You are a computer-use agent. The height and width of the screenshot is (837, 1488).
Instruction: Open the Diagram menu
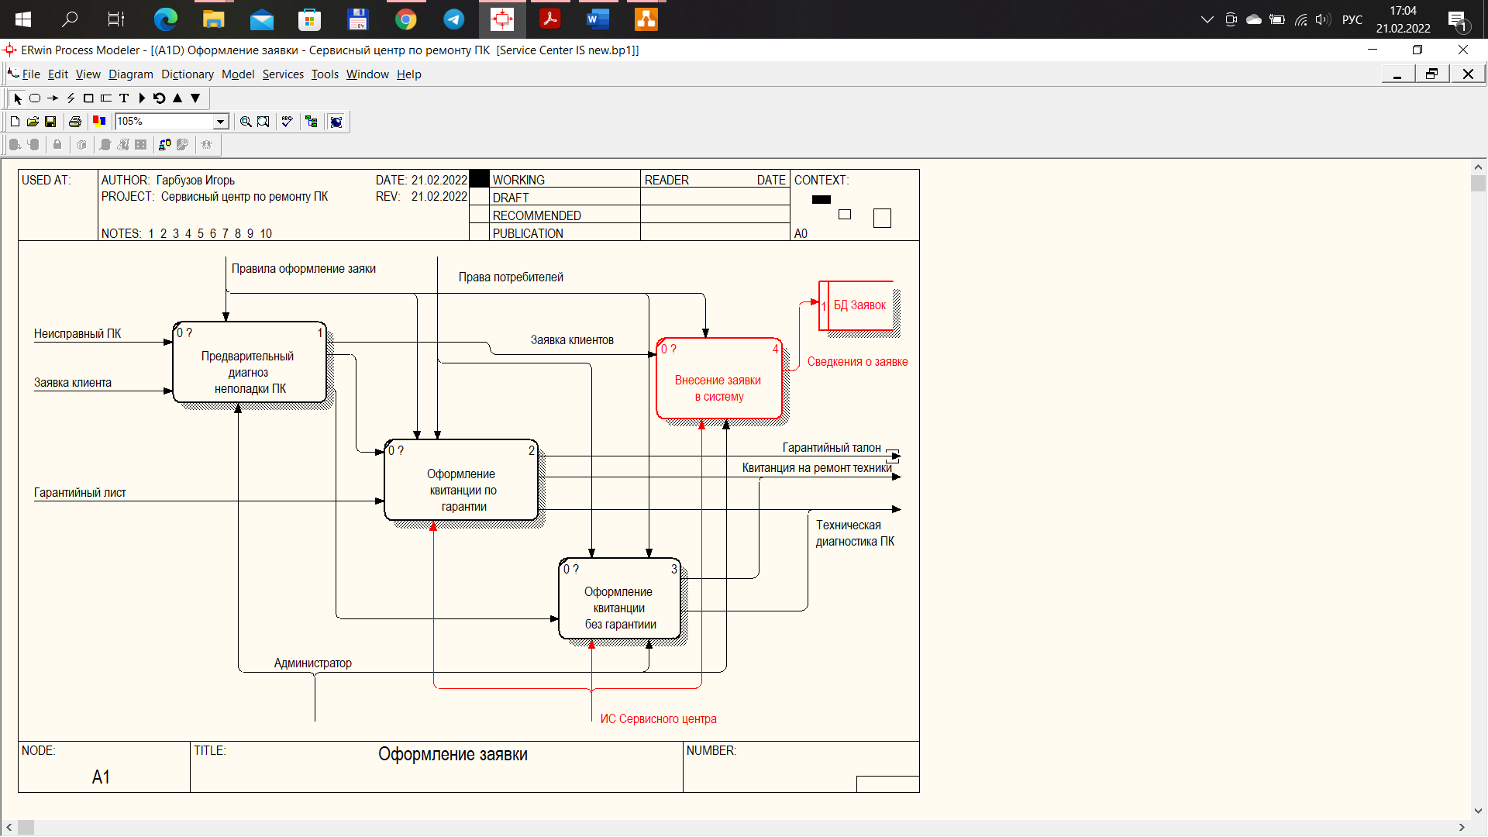(131, 74)
